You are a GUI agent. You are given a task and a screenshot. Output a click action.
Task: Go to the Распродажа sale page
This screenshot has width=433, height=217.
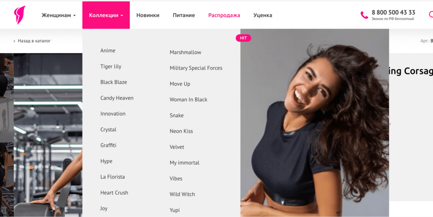click(x=224, y=15)
